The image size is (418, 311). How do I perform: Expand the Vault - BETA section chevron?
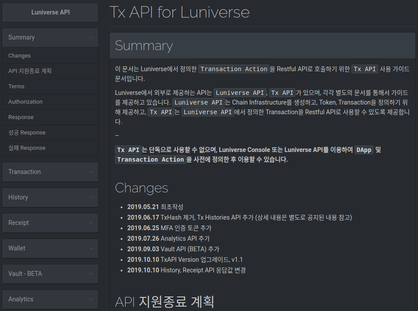(91, 274)
